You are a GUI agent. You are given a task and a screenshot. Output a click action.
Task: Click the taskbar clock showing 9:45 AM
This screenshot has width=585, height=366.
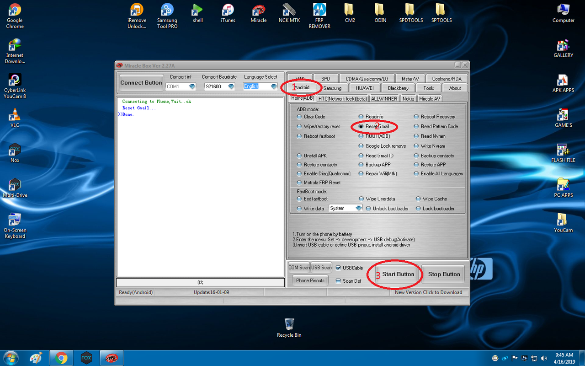tap(564, 358)
